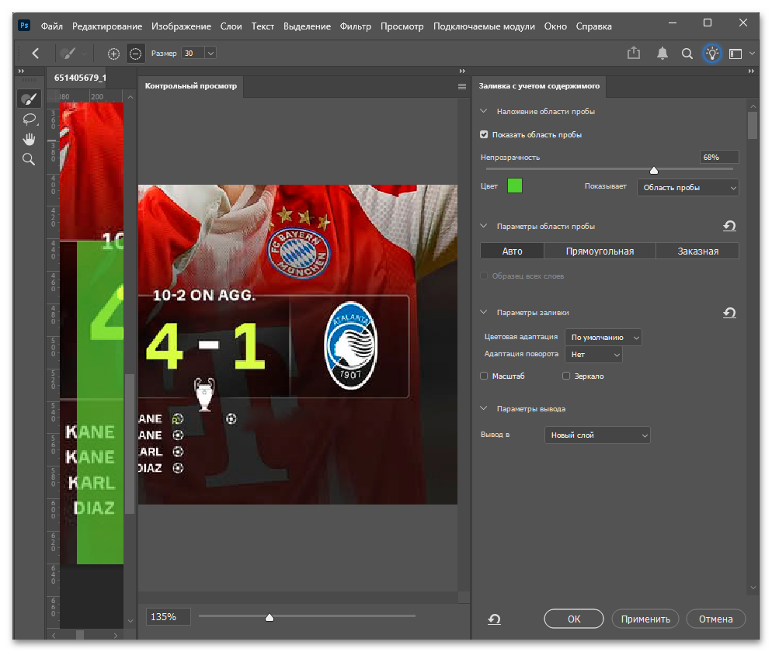The width and height of the screenshot is (772, 652).
Task: Open the Показывает Область пробы dropdown
Action: [688, 188]
